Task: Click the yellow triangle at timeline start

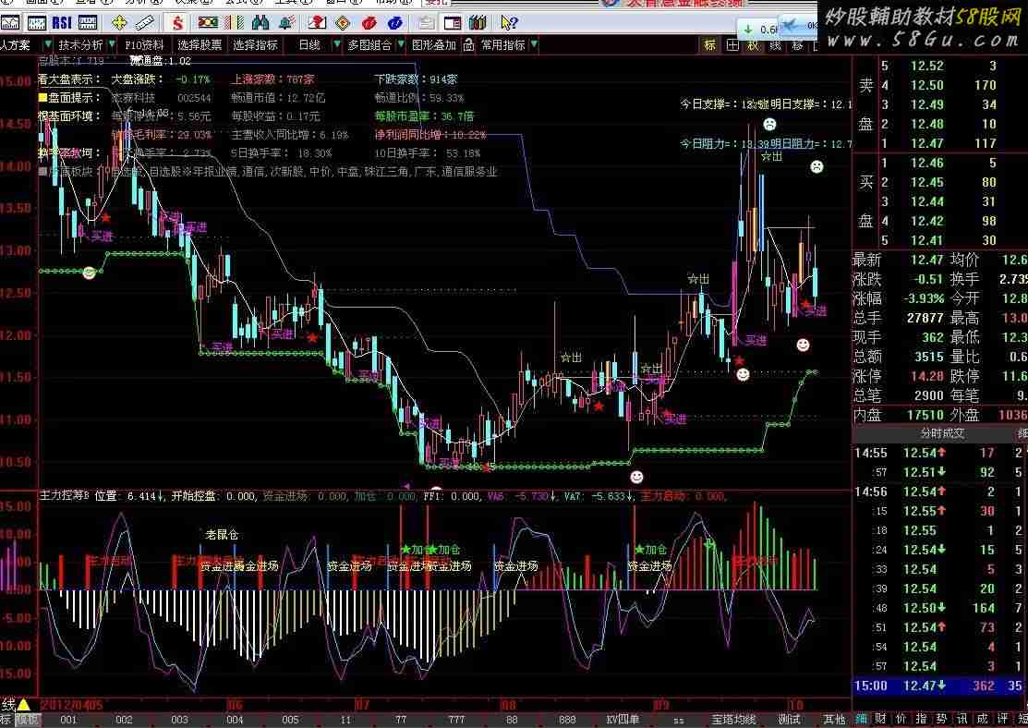Action: (23, 705)
